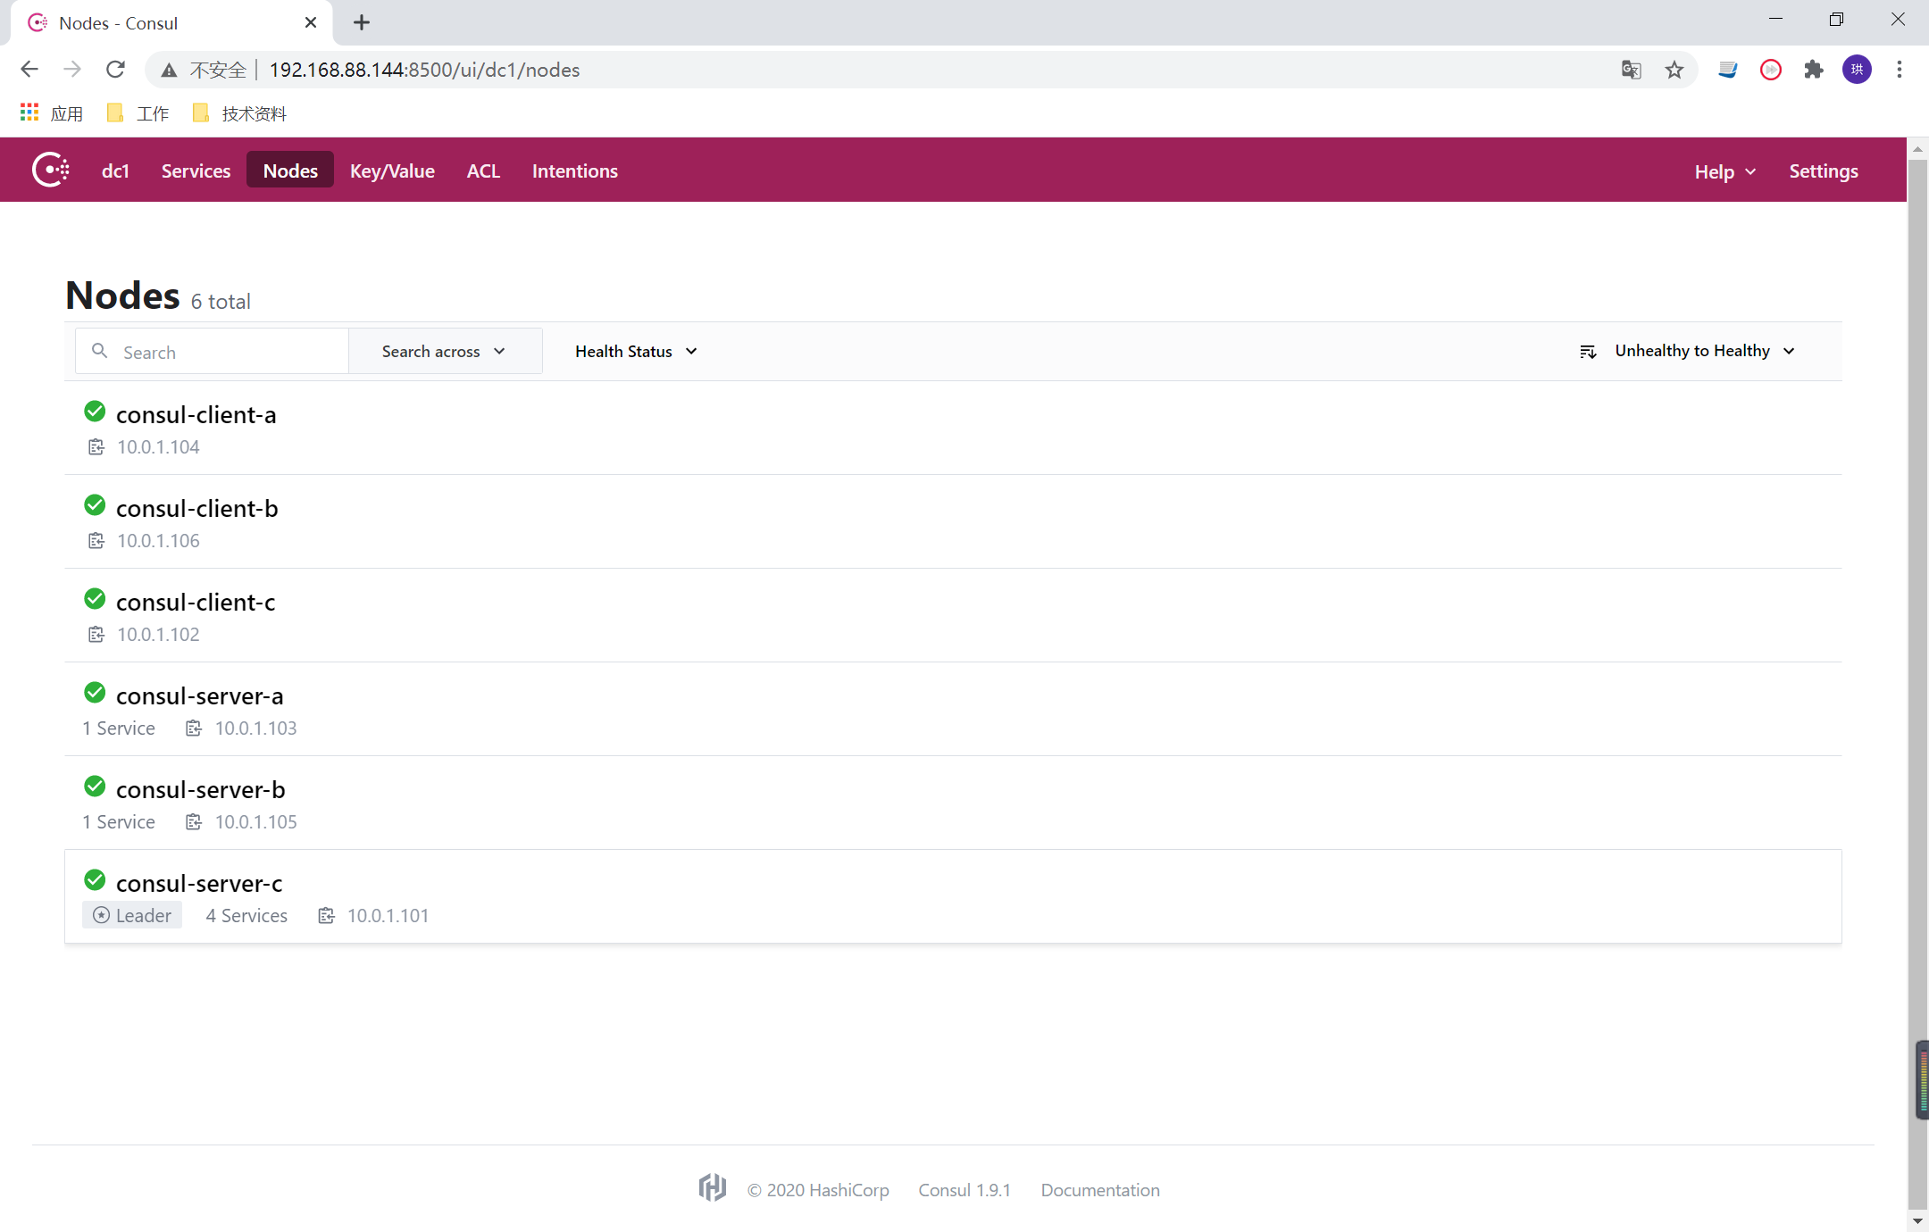Click the green health check of consul-client-b
1929x1232 pixels.
coord(95,505)
